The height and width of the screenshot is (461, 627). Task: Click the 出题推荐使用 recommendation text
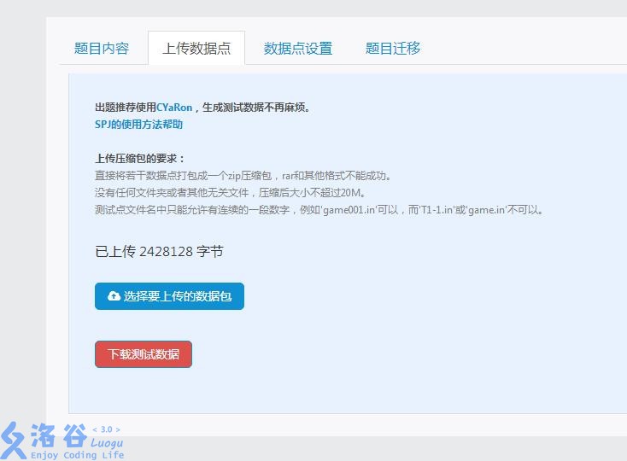click(x=125, y=108)
